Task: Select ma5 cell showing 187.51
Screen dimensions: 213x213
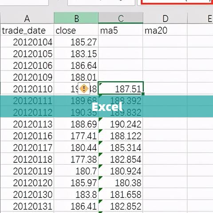Action: [121, 88]
